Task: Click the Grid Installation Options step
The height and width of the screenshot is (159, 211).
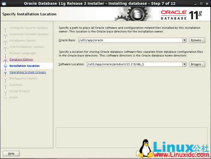Action: [x=26, y=47]
